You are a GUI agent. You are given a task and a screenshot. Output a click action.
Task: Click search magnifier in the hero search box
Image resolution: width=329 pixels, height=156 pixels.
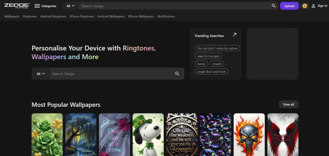point(177,74)
